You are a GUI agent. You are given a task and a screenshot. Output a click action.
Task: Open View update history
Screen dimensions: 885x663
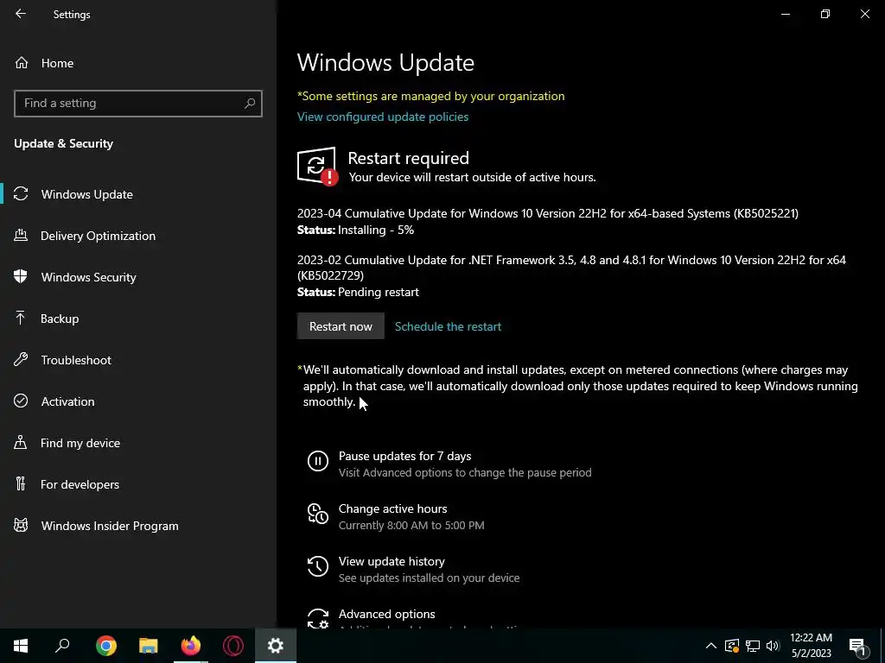point(392,561)
